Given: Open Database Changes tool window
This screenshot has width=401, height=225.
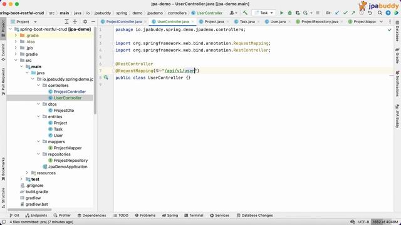Looking at the screenshot, I should (254, 215).
